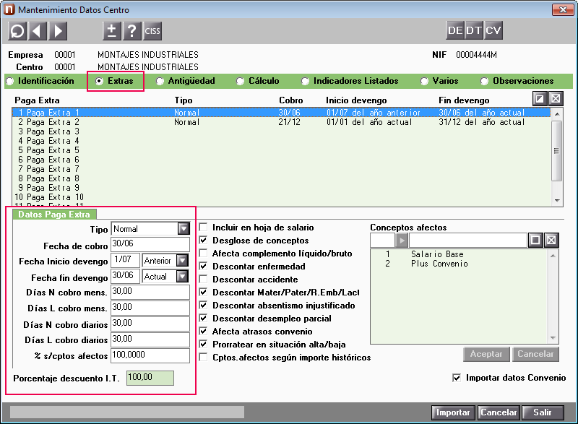The width and height of the screenshot is (578, 424).
Task: Click the Paga Extra list scrollbar thumb
Action: (x=556, y=151)
